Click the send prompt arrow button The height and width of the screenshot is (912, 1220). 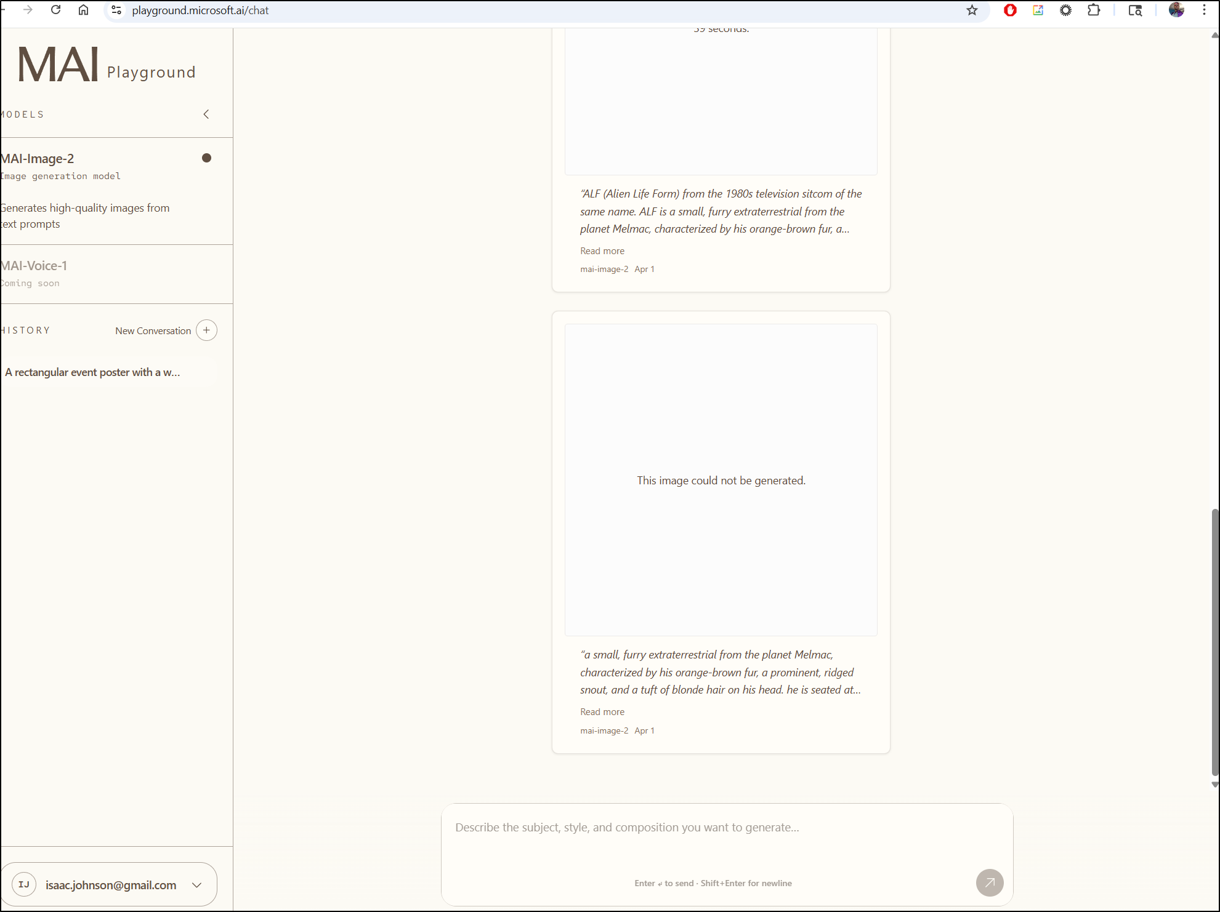point(989,882)
